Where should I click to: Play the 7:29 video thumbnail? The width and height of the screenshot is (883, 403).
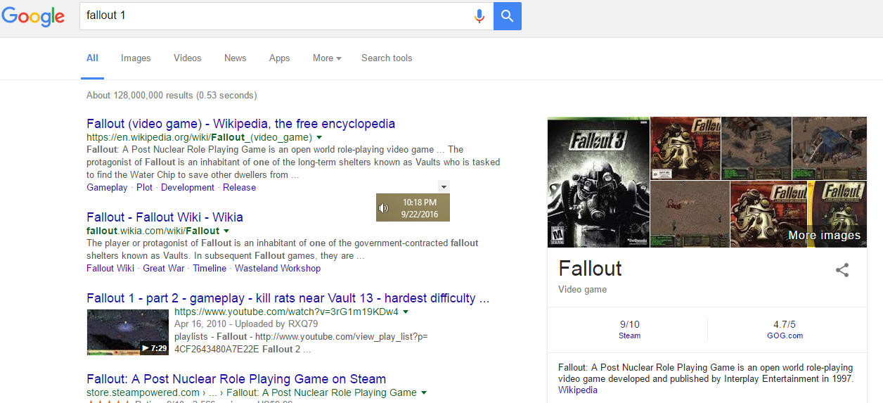tap(128, 332)
